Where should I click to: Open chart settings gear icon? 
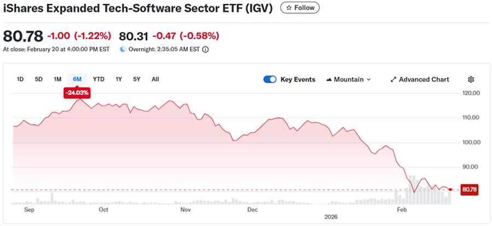(x=471, y=80)
